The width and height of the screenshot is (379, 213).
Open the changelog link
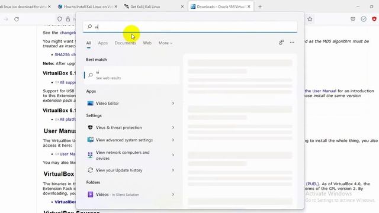[68, 33]
